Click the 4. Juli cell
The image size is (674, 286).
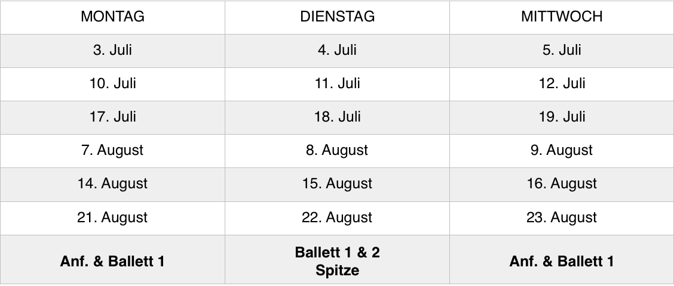pos(337,51)
